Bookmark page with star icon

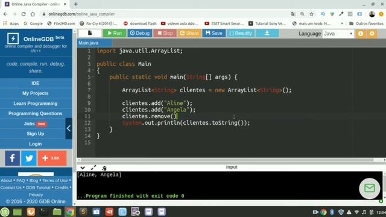[x=311, y=14]
